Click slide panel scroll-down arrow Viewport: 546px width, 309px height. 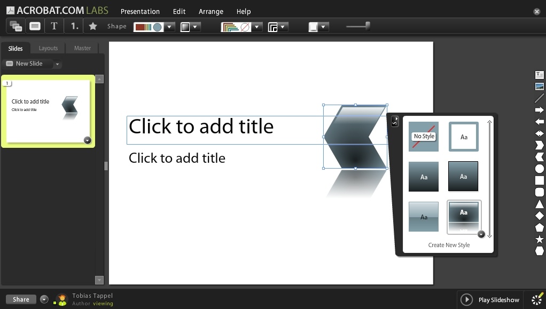coord(99,280)
